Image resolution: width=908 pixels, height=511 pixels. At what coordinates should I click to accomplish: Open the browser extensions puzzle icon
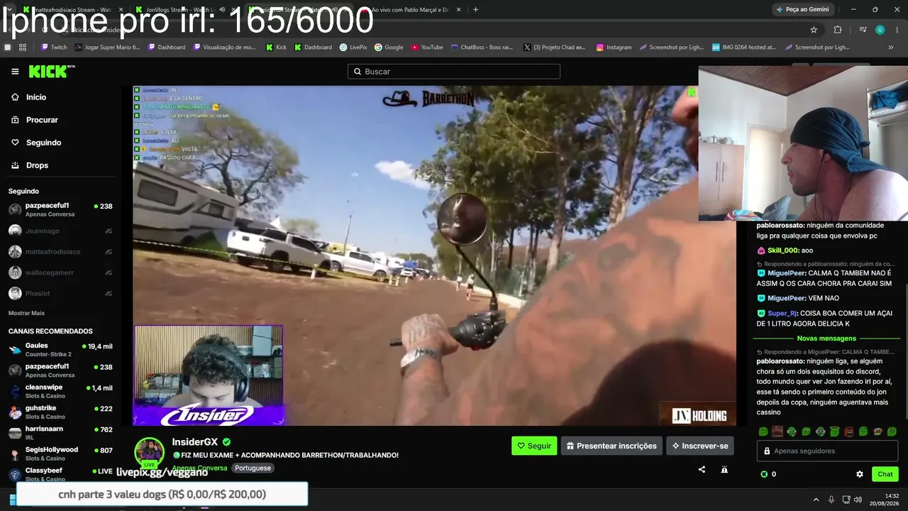click(x=838, y=30)
